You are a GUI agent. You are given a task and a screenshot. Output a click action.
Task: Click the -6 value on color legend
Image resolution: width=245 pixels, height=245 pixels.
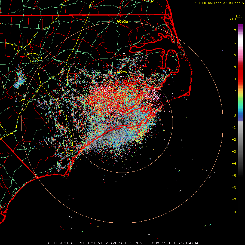click(234, 188)
